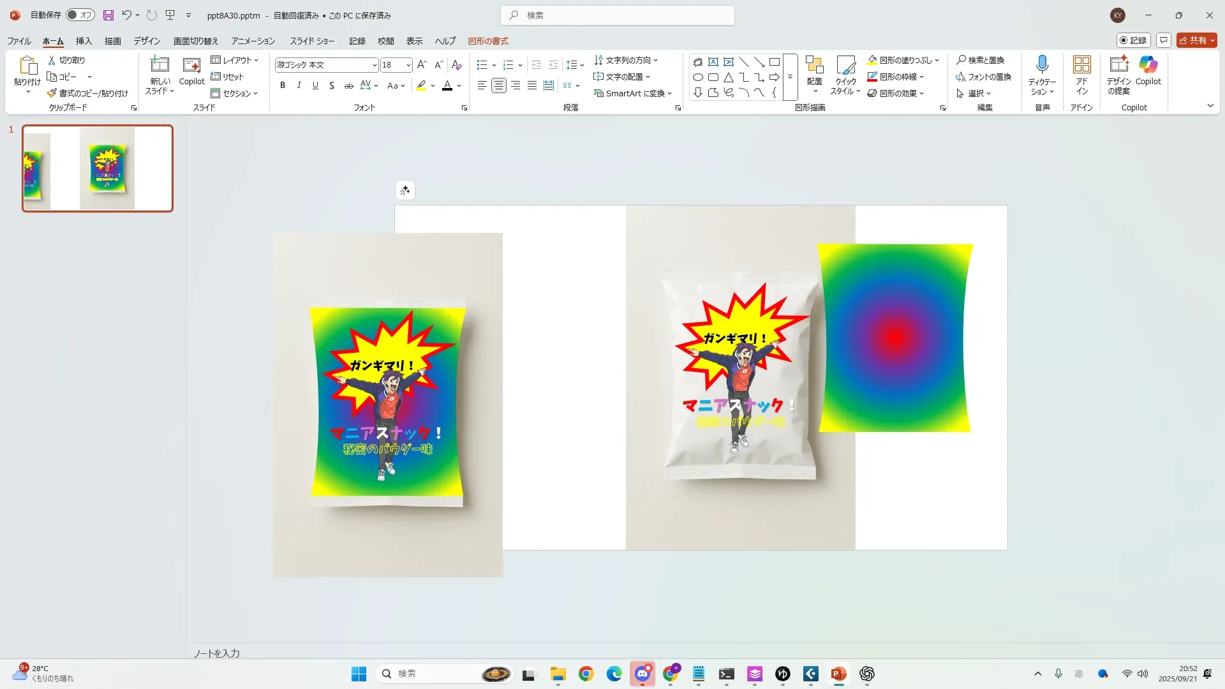Open the Shape Fill dropdown arrow
Image resolution: width=1225 pixels, height=689 pixels.
tap(937, 61)
